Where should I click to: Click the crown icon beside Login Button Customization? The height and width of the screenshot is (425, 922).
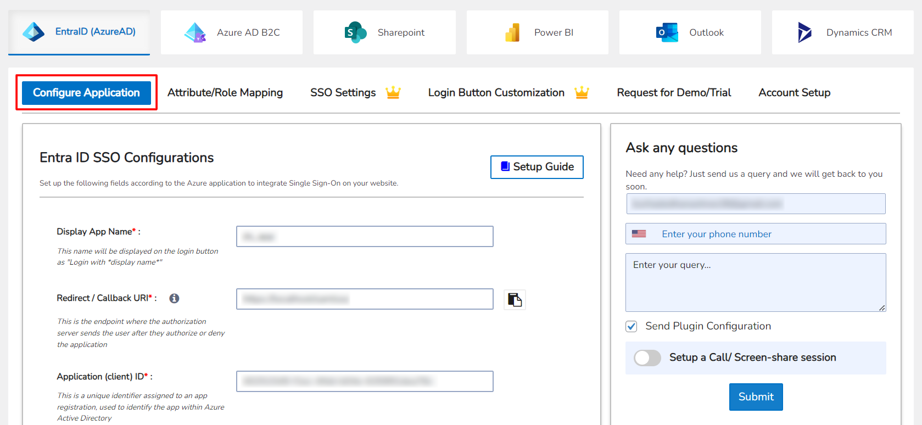[x=582, y=92]
